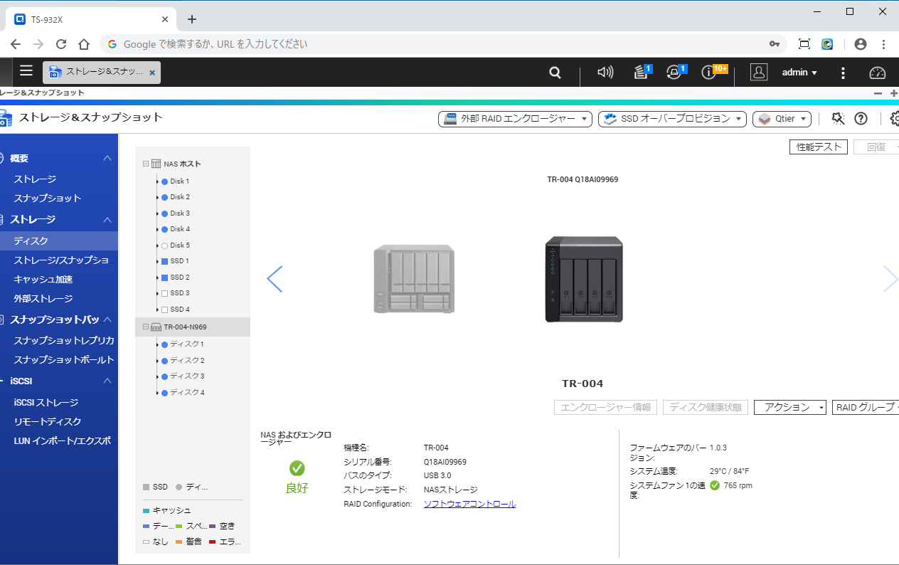
Task: Select 外部ストレージ in the sidebar
Action: click(43, 299)
